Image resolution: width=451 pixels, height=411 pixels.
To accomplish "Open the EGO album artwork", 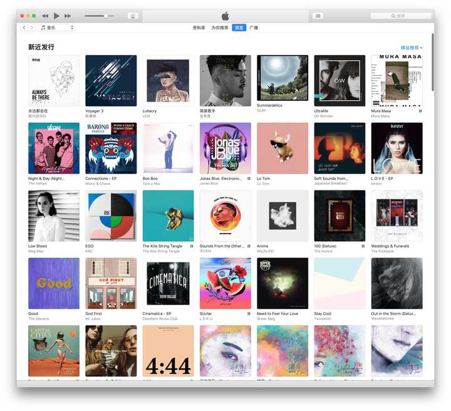I will click(x=111, y=216).
